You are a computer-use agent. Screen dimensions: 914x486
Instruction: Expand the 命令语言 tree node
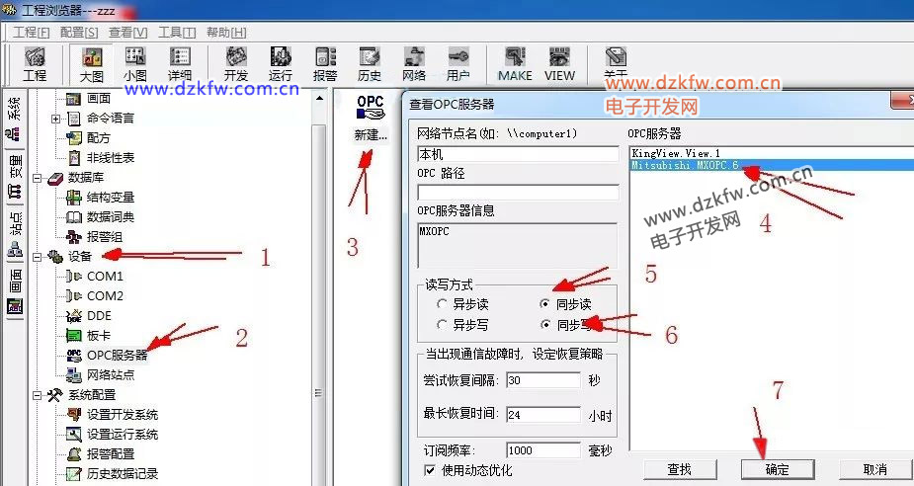56,119
